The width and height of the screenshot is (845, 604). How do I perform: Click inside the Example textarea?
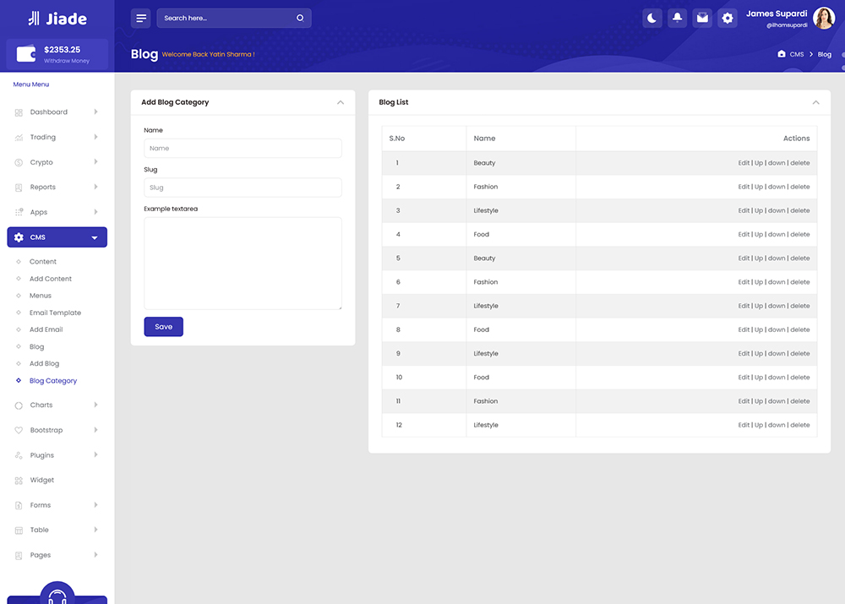pyautogui.click(x=243, y=263)
